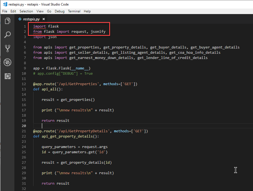Click the print statement on line 17
Screen dimensions: 253x191
tap(78, 110)
